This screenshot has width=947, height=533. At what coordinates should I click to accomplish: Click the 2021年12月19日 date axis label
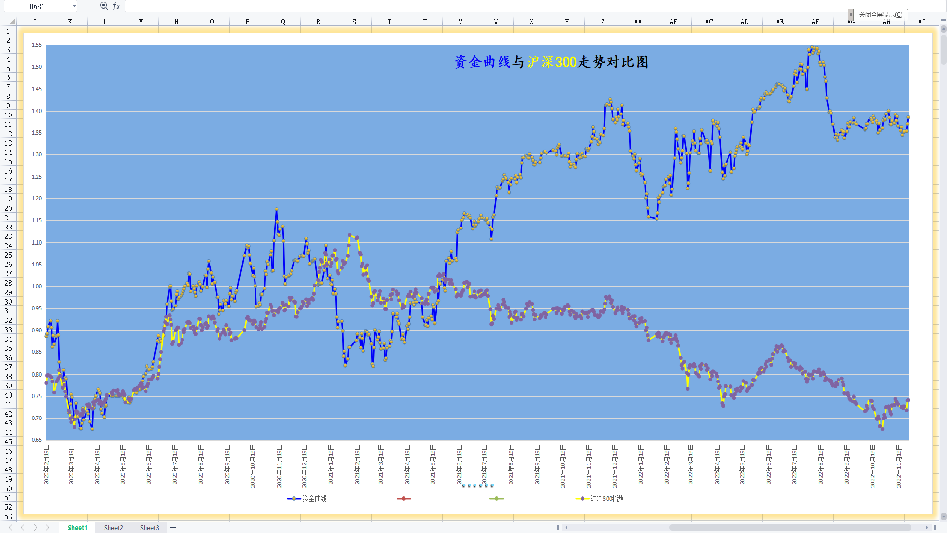615,466
